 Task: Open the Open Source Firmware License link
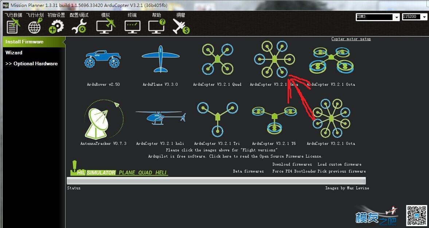pyautogui.click(x=235, y=156)
